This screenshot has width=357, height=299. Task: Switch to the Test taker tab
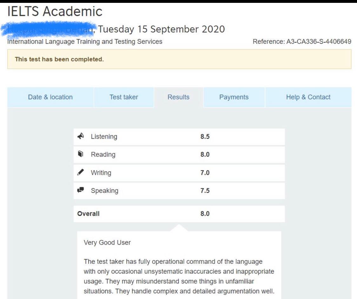point(124,97)
